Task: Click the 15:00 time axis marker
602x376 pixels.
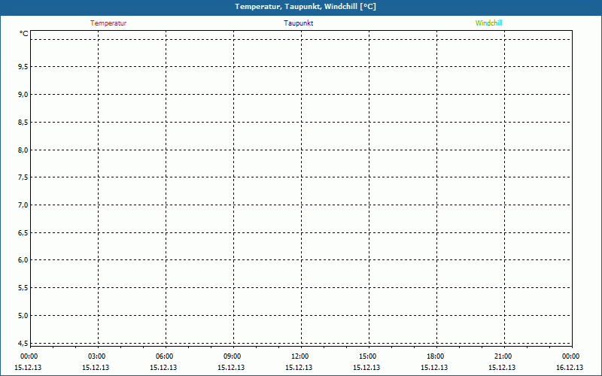Action: 367,356
